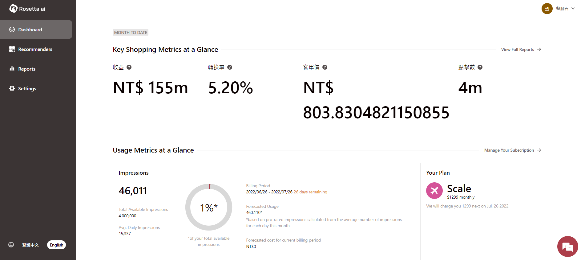Select the English language toggle
The width and height of the screenshot is (581, 260).
point(56,245)
